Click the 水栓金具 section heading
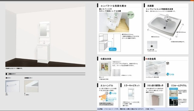The width and height of the screenshot is (194, 111). [152, 59]
